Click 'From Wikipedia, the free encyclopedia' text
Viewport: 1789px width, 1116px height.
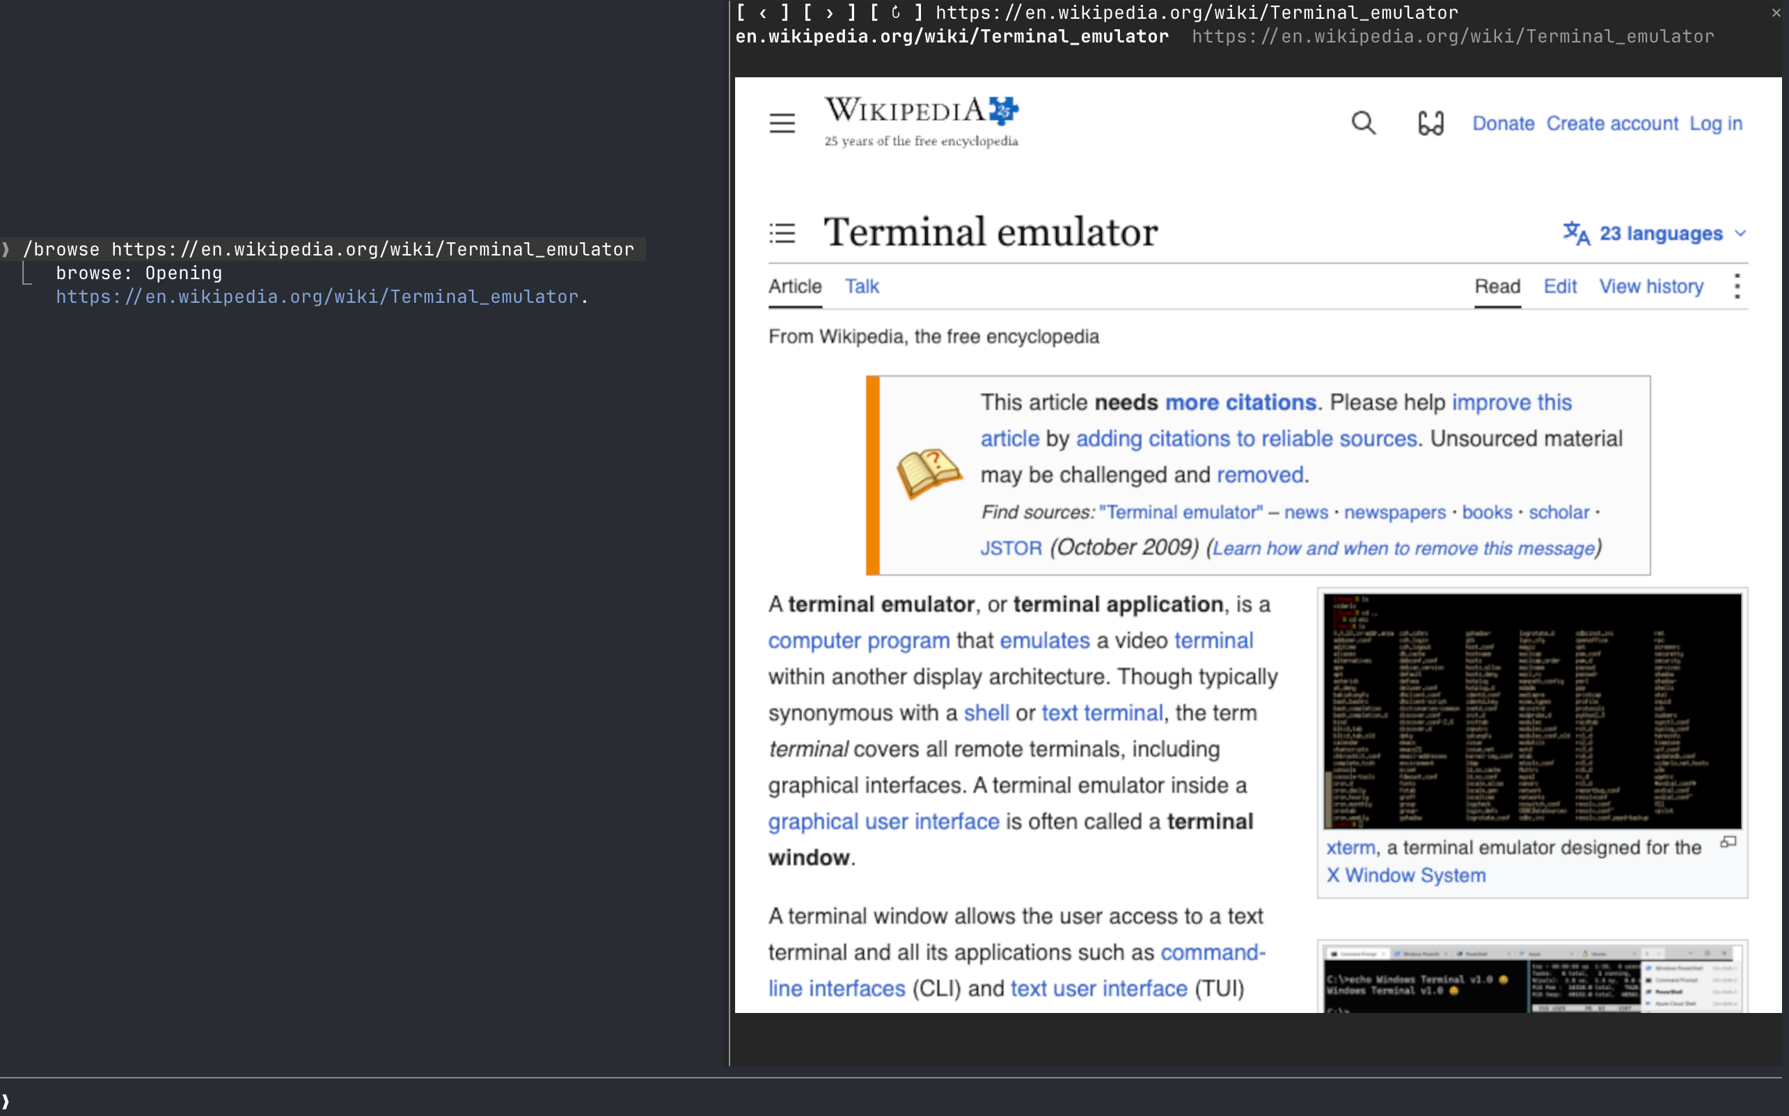click(x=933, y=336)
